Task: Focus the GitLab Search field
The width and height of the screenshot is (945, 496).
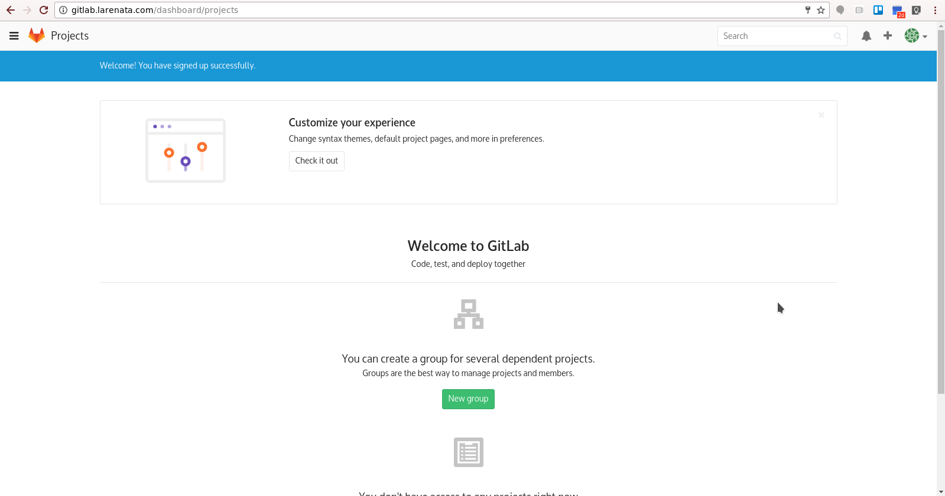Action: point(775,36)
